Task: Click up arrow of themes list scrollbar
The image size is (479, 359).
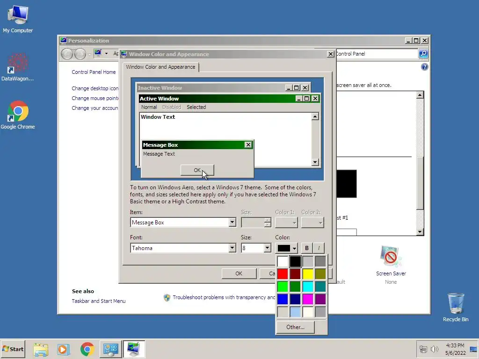Action: [420, 95]
